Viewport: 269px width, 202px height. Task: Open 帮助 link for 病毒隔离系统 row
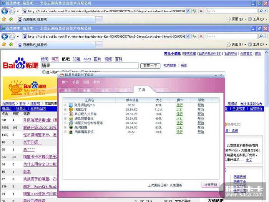pyautogui.click(x=201, y=132)
